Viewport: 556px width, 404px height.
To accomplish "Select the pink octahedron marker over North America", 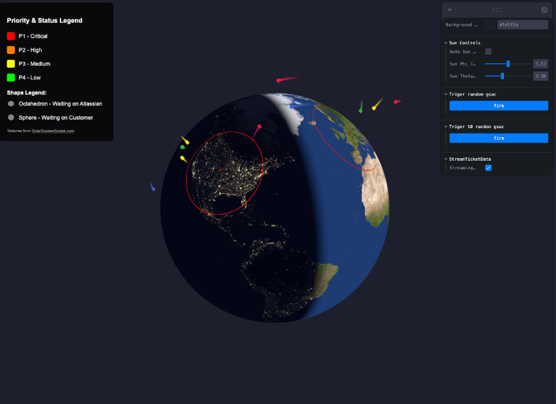I will (259, 127).
